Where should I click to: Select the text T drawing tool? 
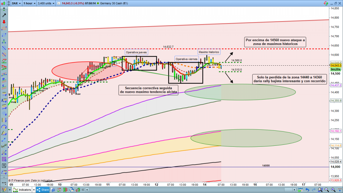pyautogui.click(x=4, y=166)
